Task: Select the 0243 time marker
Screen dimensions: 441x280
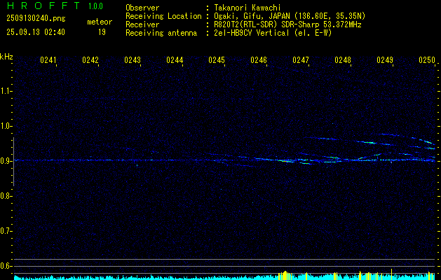Action: 133,60
